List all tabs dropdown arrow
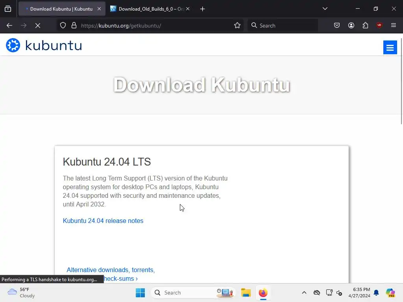Image resolution: width=403 pixels, height=302 pixels. (325, 9)
